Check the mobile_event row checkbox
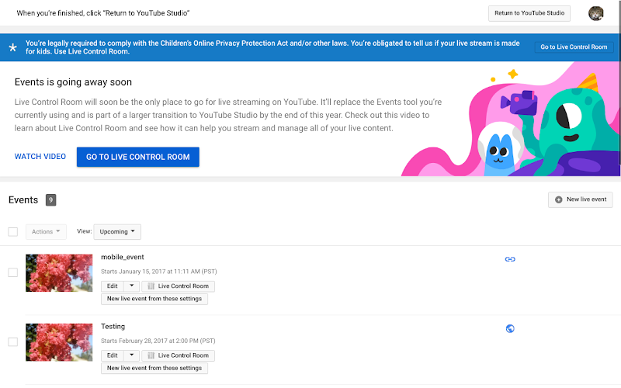Viewport: 621px width, 388px height. click(13, 272)
